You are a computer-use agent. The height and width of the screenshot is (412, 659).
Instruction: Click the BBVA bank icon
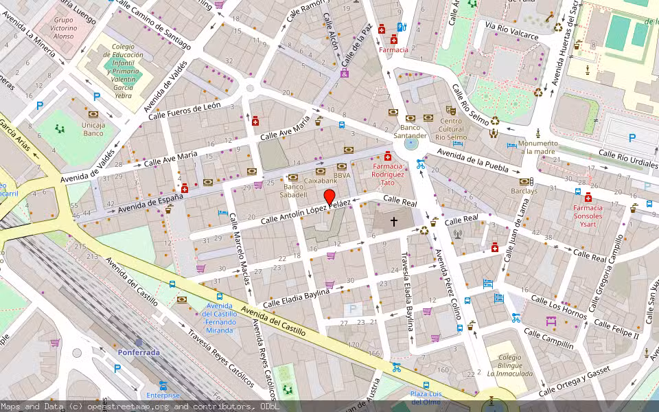342,166
